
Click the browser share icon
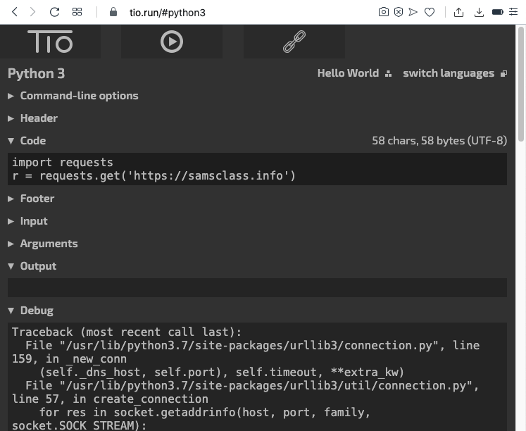pyautogui.click(x=458, y=12)
